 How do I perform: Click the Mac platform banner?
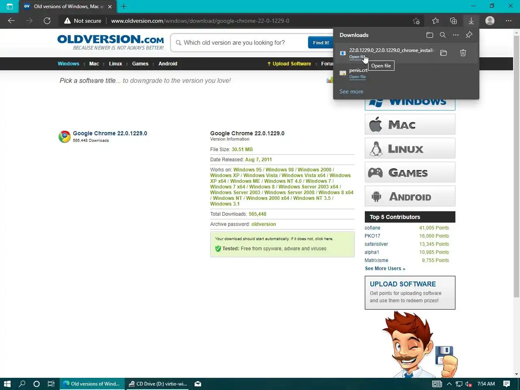[x=410, y=124]
